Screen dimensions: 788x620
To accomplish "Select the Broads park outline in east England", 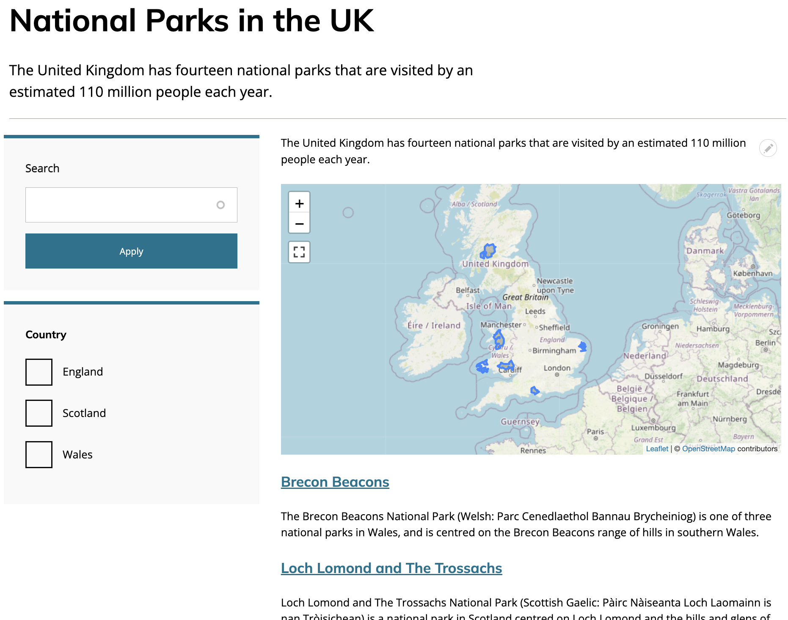I will [583, 347].
